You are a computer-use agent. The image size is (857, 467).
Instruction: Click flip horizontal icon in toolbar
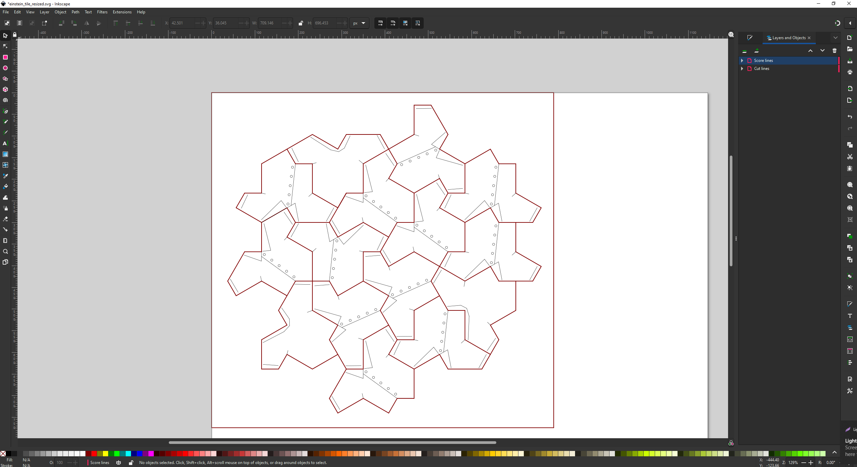point(86,23)
